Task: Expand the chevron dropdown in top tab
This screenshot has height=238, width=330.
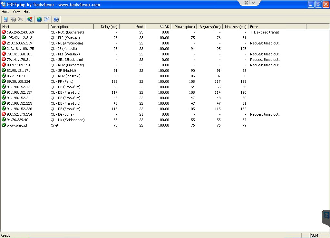Action: (x=253, y=3)
